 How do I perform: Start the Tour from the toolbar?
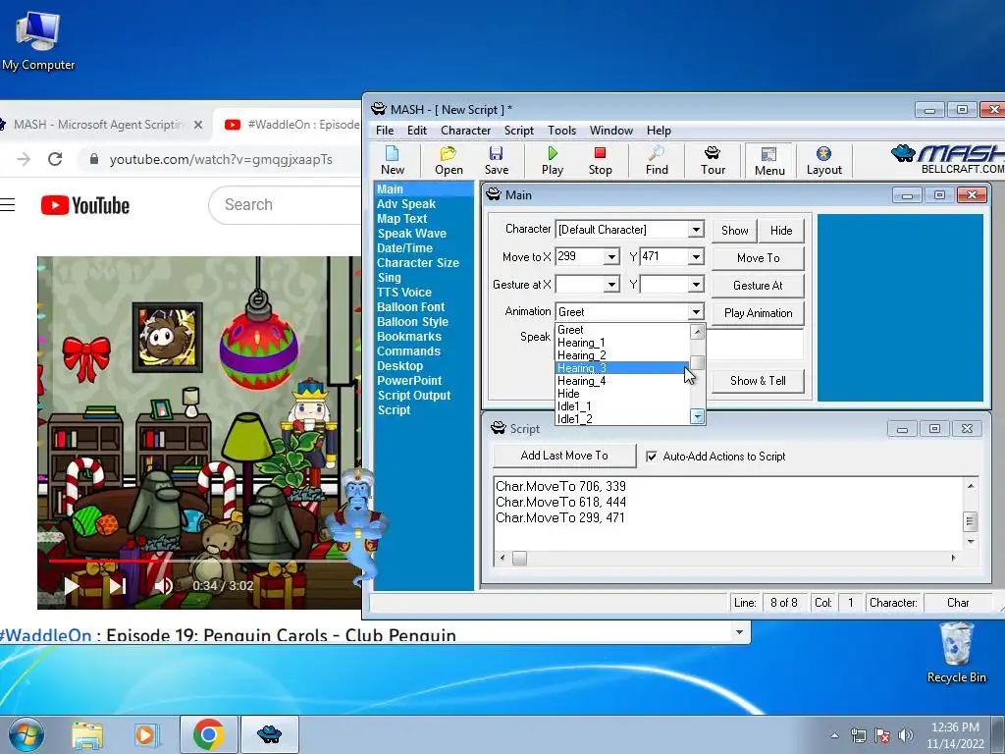(713, 160)
